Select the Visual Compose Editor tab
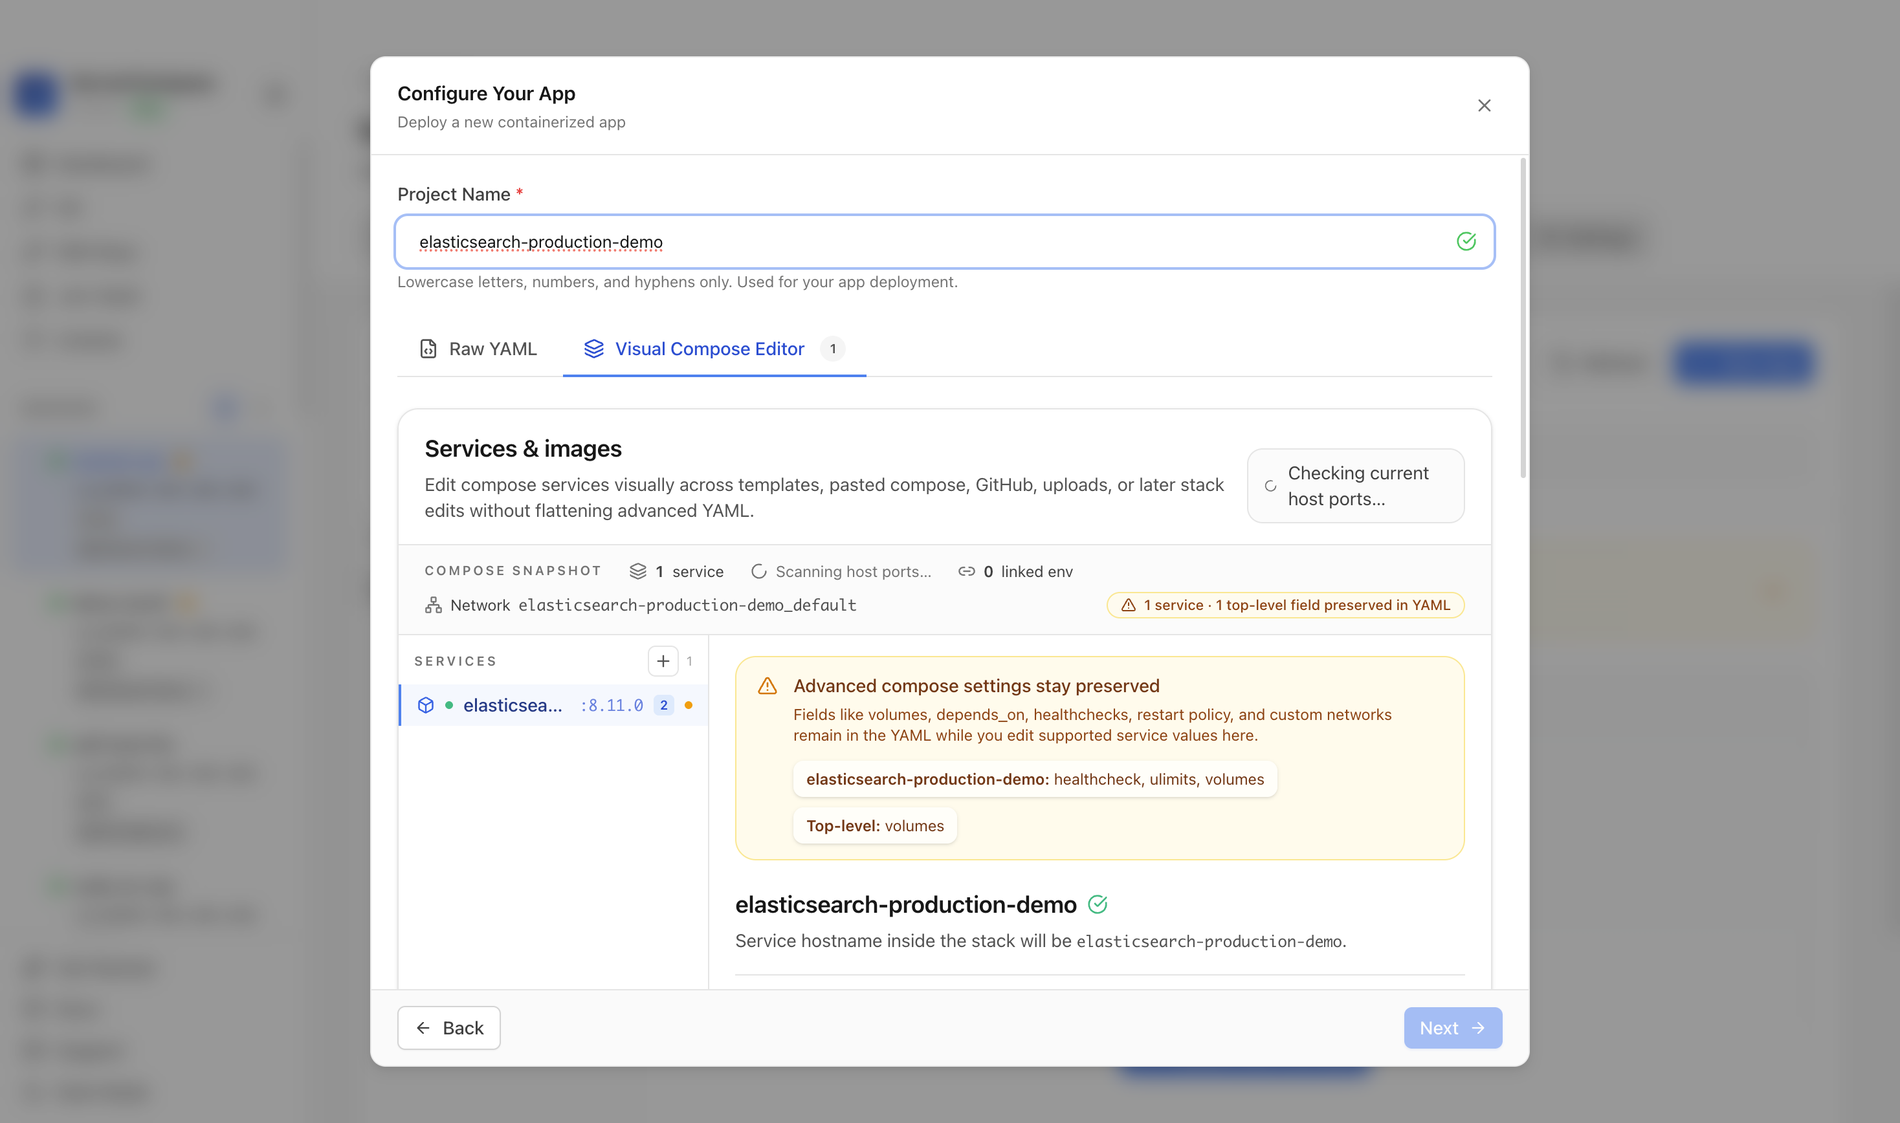This screenshot has width=1900, height=1123. 714,349
